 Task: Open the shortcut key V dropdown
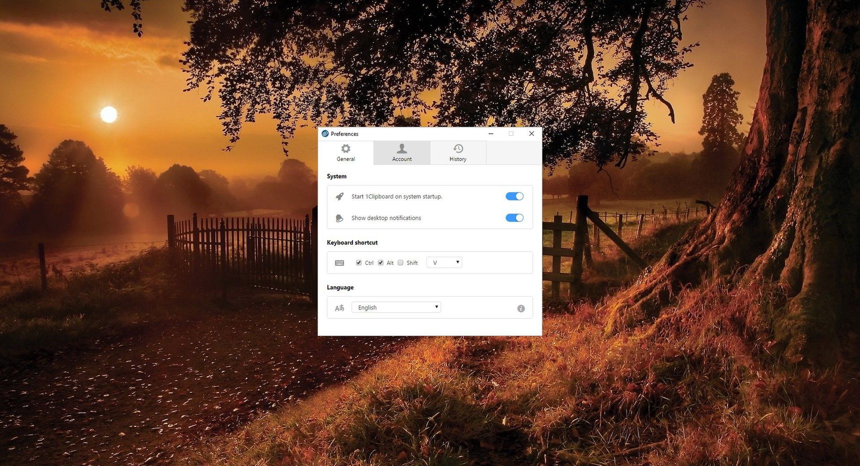(x=444, y=262)
